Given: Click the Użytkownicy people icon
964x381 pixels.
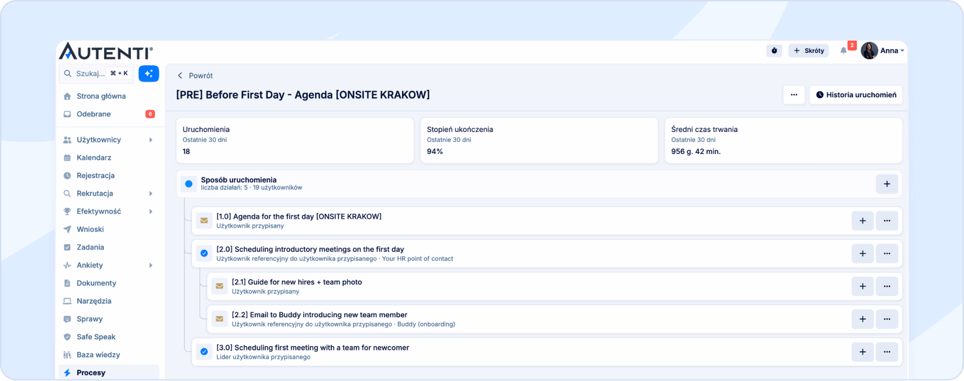Looking at the screenshot, I should coord(67,140).
